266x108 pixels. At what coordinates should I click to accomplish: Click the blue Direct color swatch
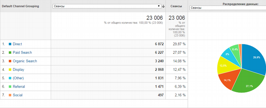click(x=10, y=44)
